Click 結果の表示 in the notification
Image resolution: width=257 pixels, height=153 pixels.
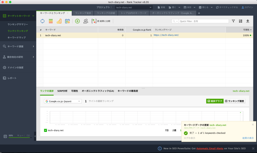point(248,138)
